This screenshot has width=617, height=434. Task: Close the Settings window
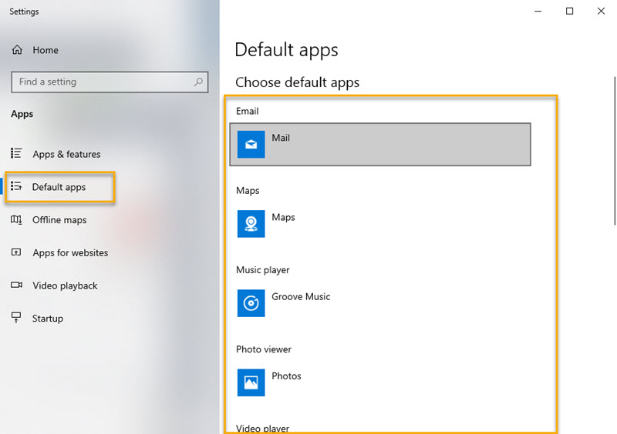(601, 11)
